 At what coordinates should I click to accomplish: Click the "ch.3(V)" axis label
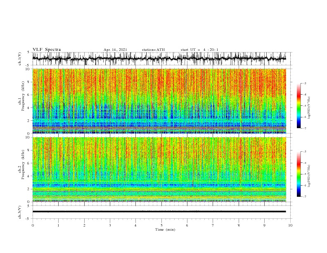[20, 212]
